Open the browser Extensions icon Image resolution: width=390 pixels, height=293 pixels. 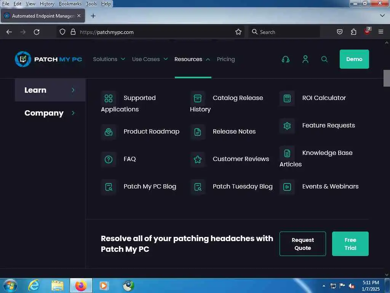pos(353,32)
